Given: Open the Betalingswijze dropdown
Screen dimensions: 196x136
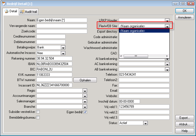Looking at the screenshot, I should click(63, 47).
